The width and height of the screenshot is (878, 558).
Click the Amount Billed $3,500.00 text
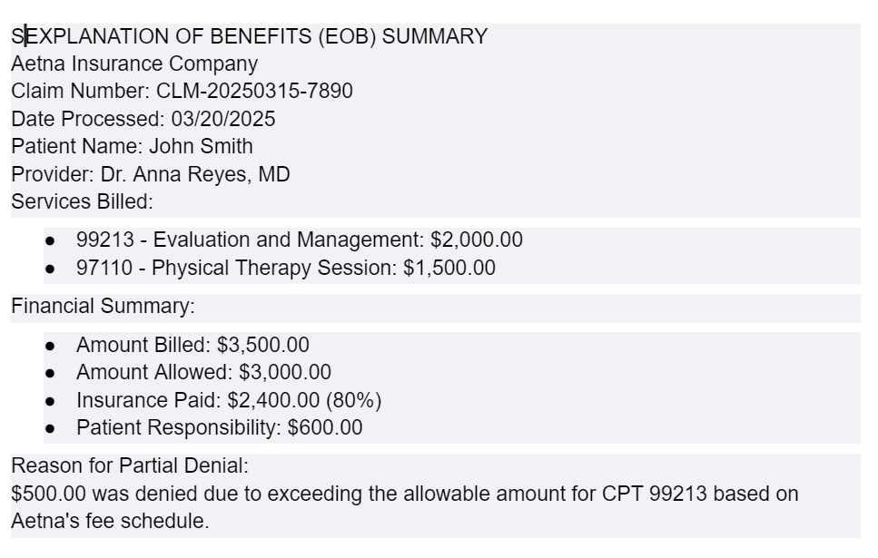[x=192, y=345]
